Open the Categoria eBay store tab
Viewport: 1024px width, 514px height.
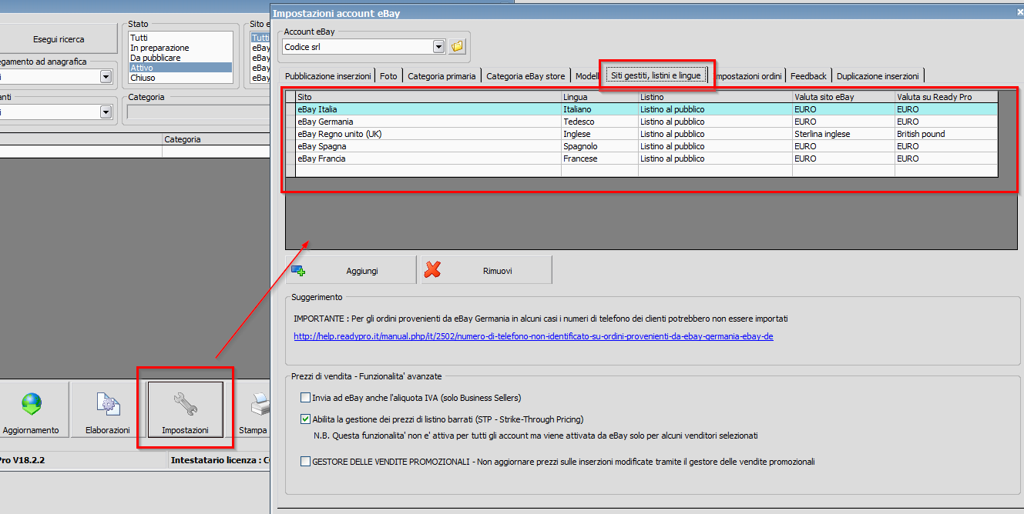(x=525, y=76)
